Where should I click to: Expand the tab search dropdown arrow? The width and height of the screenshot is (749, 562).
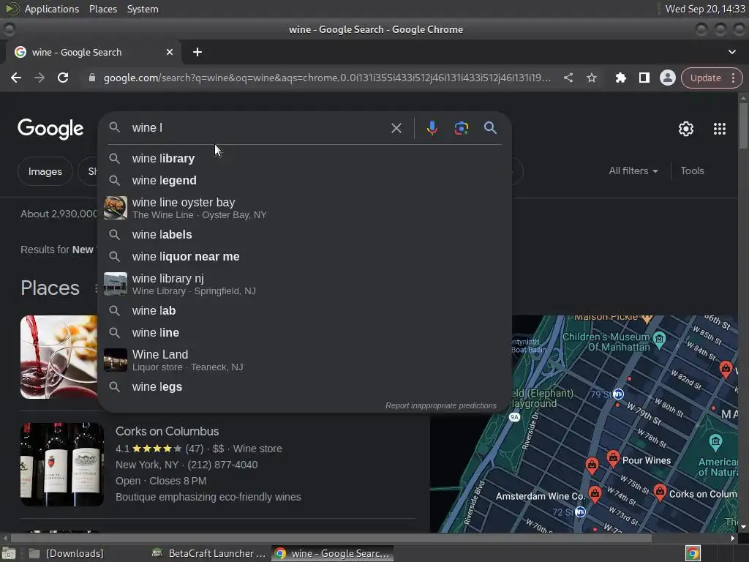(x=731, y=52)
